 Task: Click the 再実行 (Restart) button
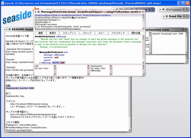[53, 33]
